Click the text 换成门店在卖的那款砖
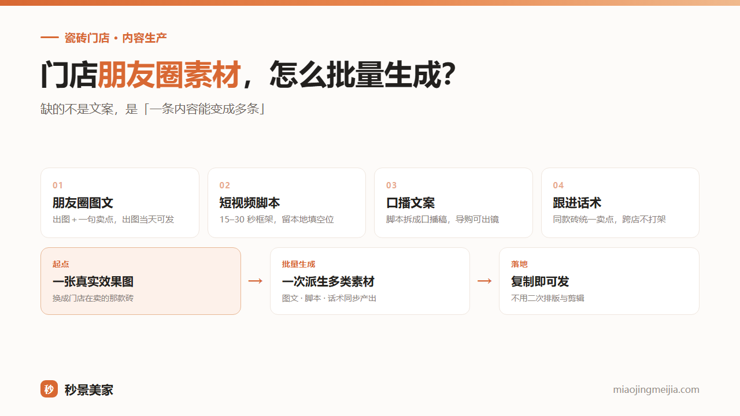740x416 pixels. [93, 298]
